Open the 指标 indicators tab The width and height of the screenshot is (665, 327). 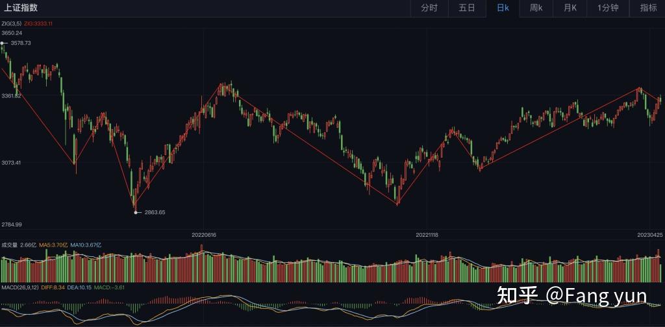648,8
